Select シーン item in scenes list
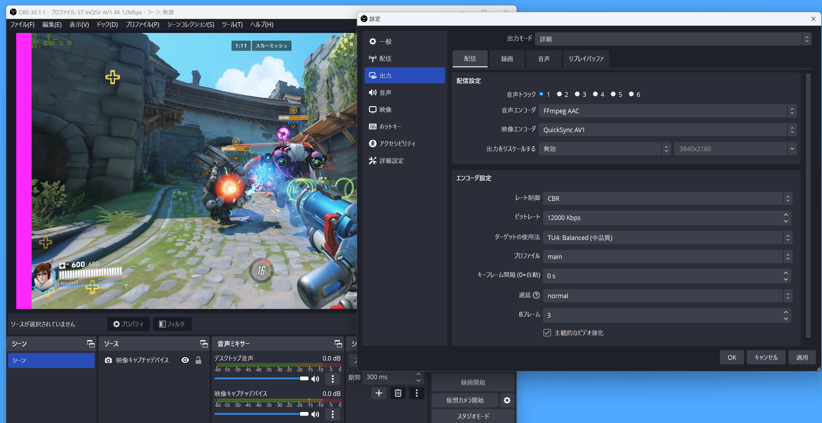The height and width of the screenshot is (423, 822). (51, 360)
